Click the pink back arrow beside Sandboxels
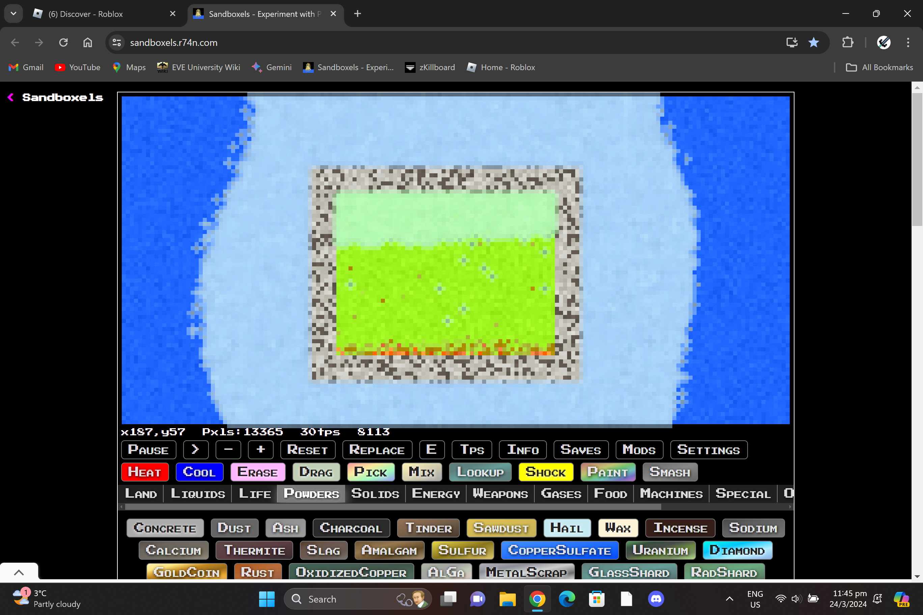The image size is (923, 615). click(x=10, y=97)
